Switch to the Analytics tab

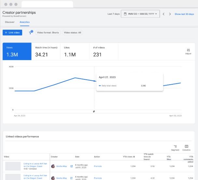(x=24, y=22)
